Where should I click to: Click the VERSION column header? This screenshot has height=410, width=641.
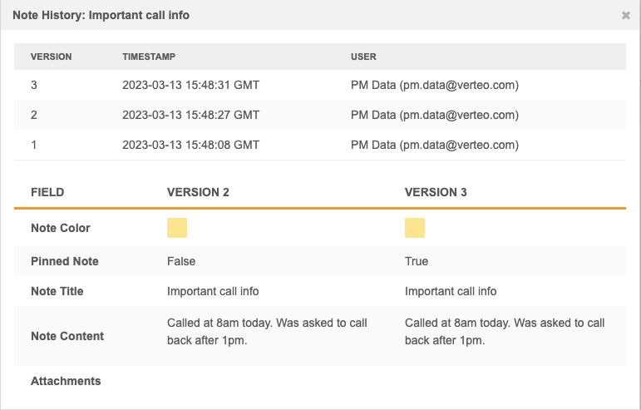(x=52, y=57)
